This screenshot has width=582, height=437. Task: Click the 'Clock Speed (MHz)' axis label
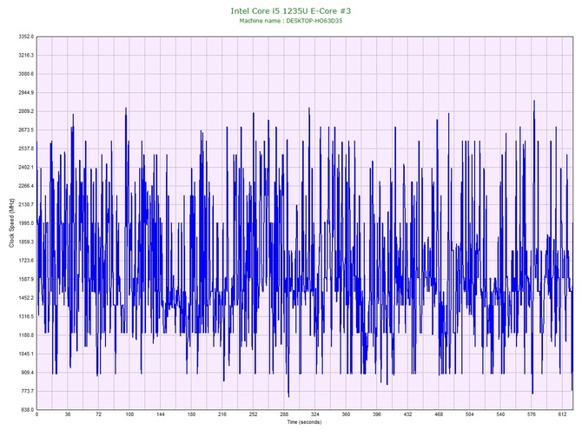click(11, 222)
